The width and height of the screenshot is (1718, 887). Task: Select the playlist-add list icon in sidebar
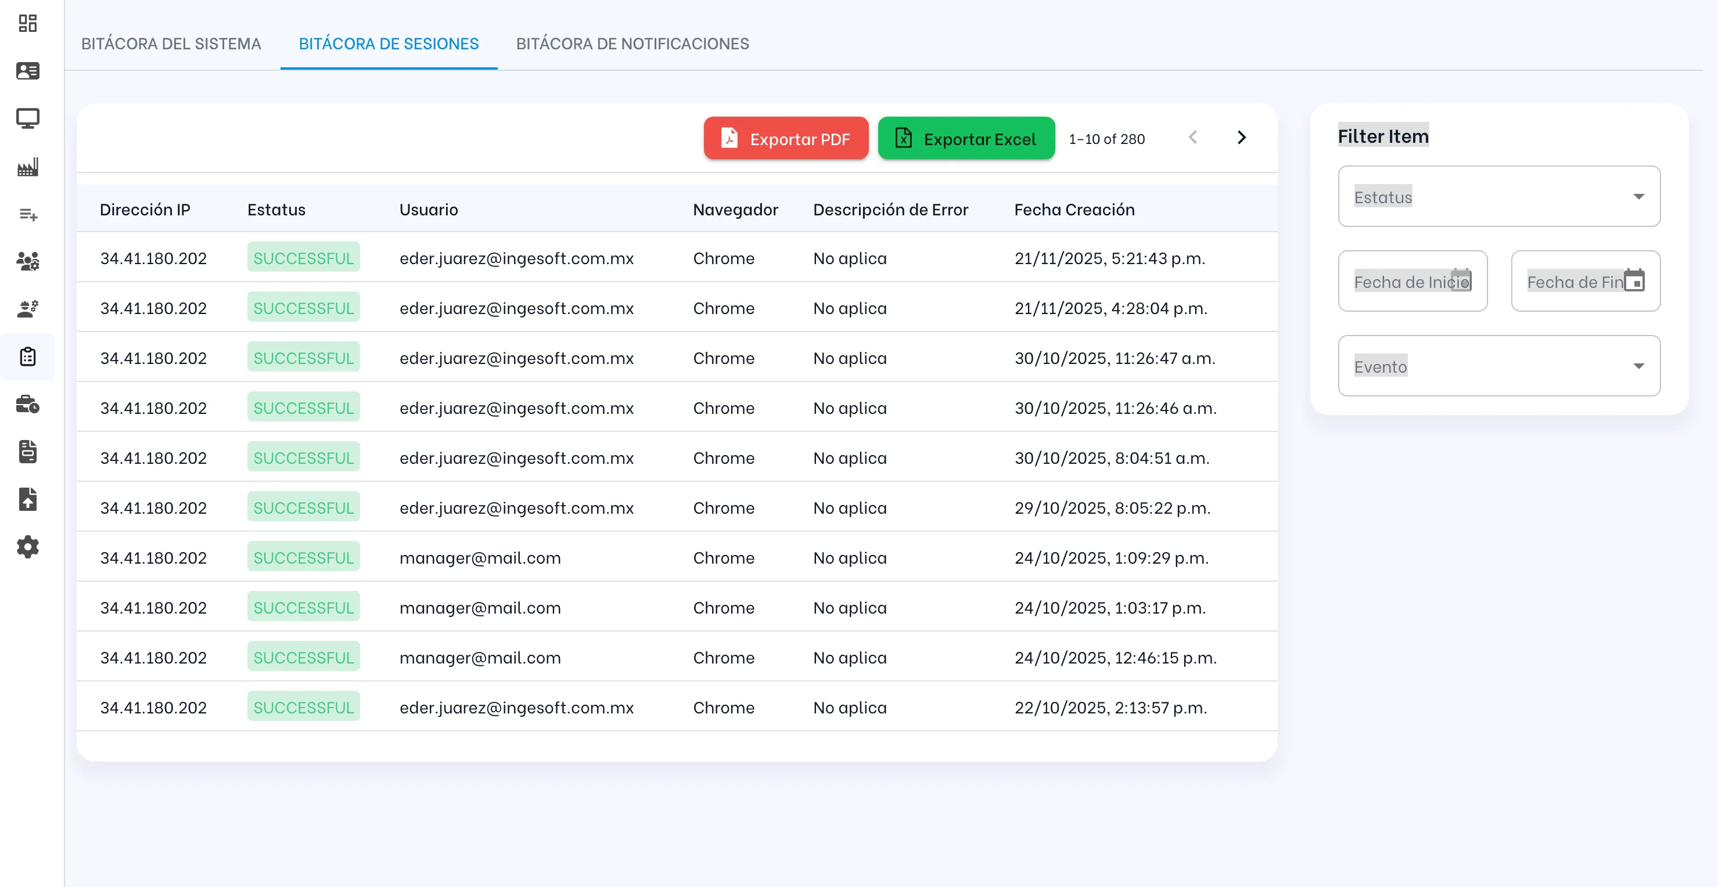[27, 215]
